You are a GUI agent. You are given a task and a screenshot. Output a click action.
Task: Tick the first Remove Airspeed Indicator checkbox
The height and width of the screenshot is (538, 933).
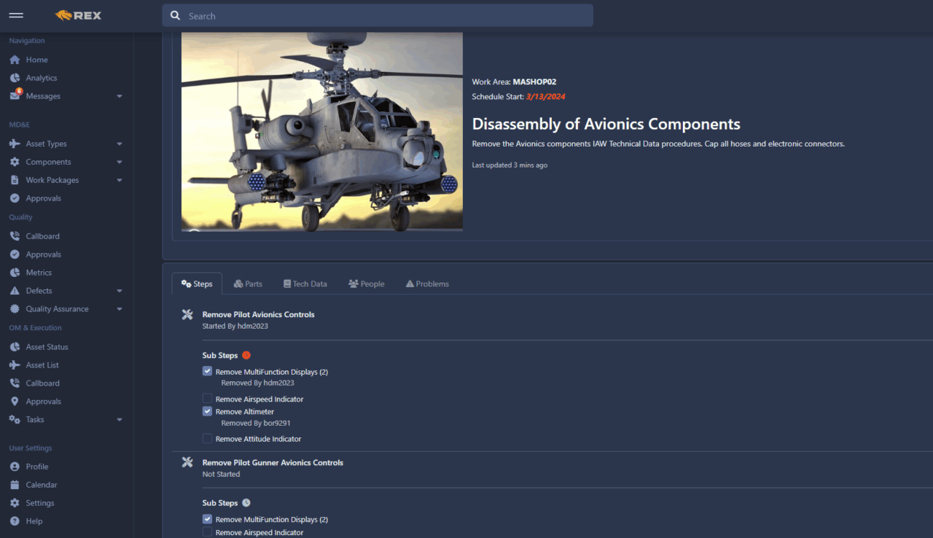[208, 399]
